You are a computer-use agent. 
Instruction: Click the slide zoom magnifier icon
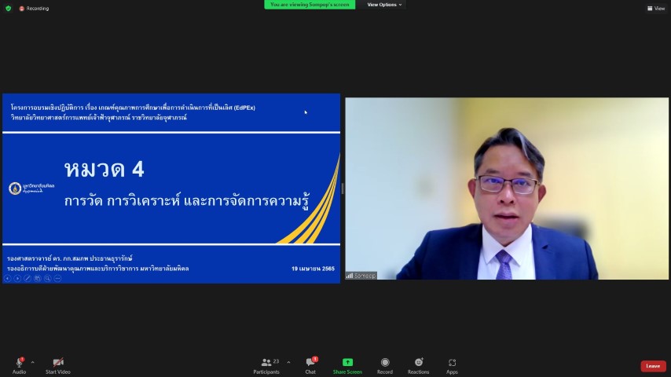47,278
